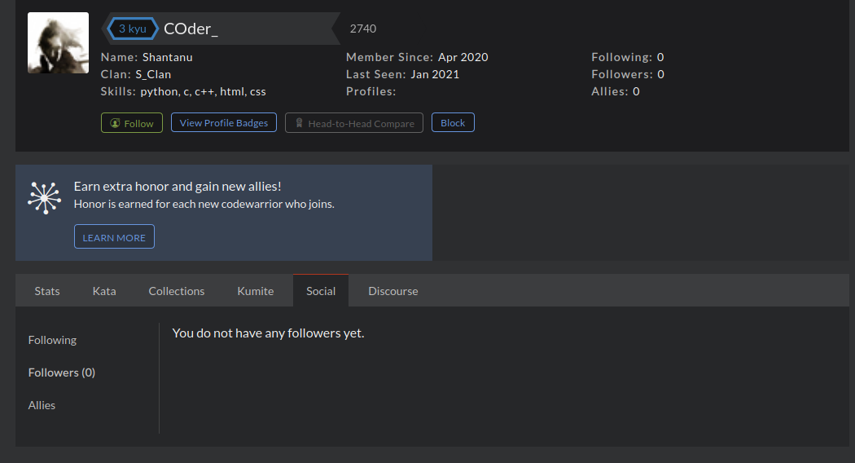Click the Profiles label
The height and width of the screenshot is (463, 855).
coord(370,92)
